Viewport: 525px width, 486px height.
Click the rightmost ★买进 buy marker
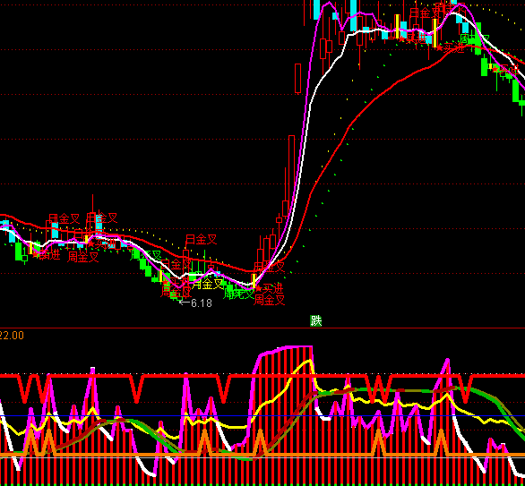point(505,70)
